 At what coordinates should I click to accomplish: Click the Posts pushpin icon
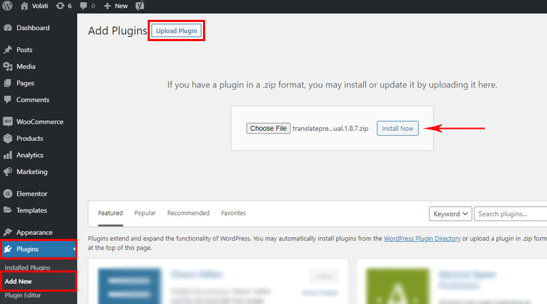(x=8, y=49)
